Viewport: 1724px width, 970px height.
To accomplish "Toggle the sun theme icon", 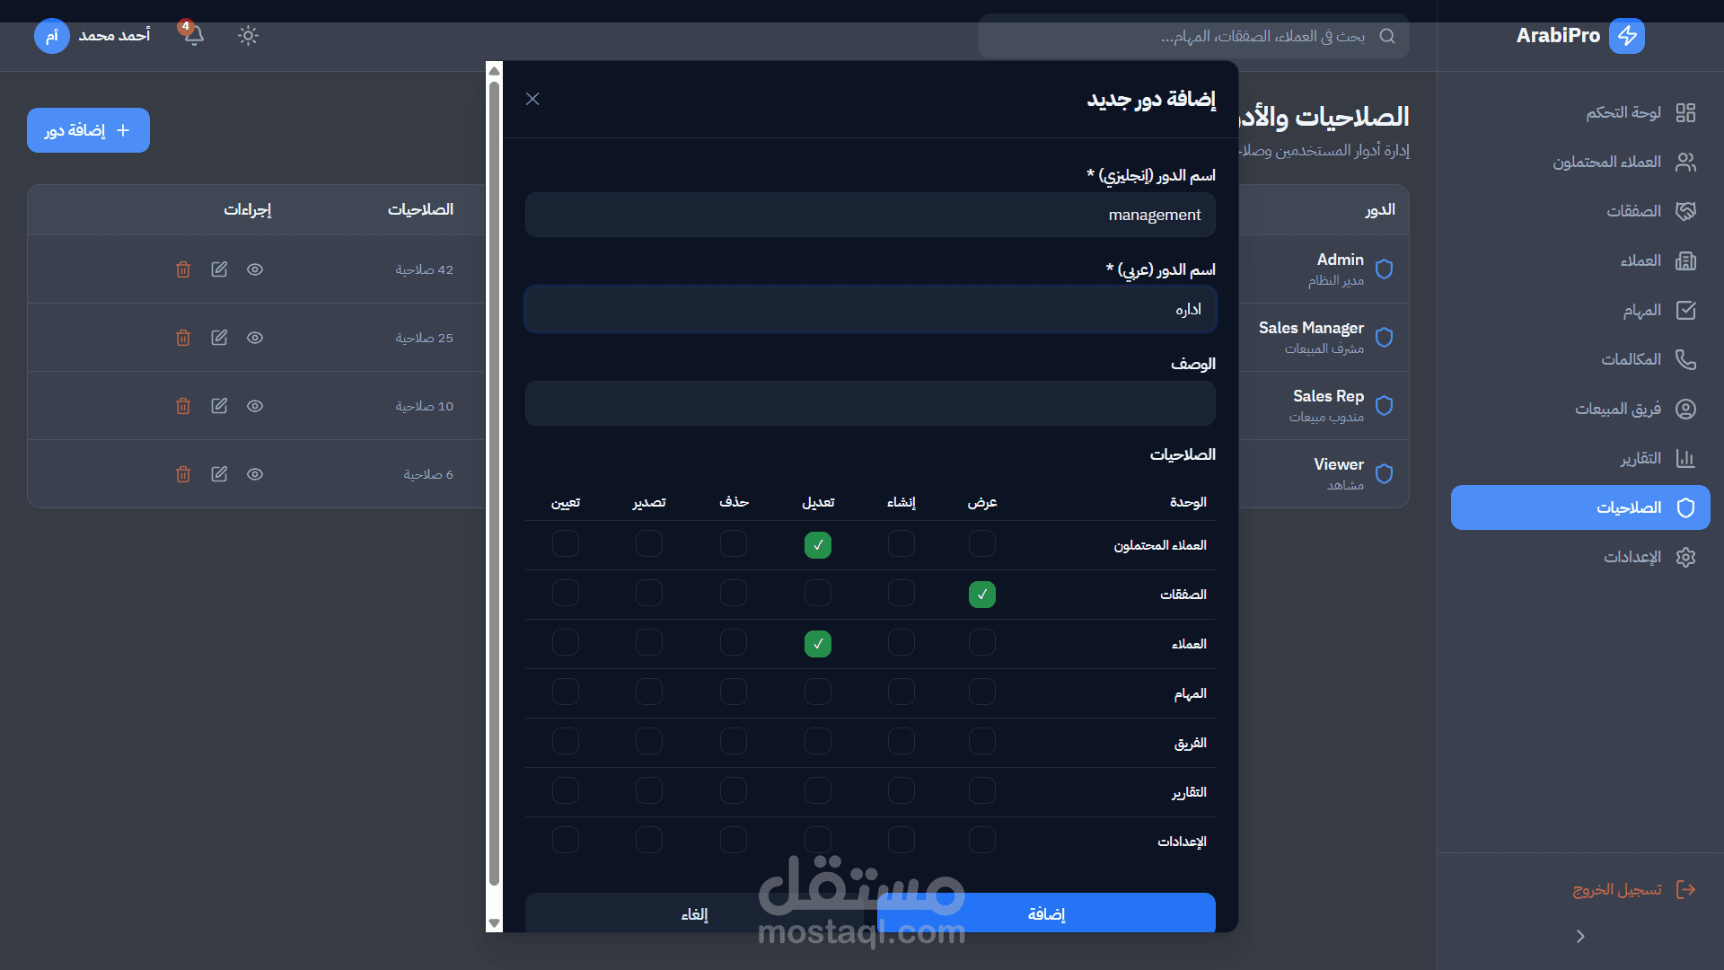I will 248,36.
